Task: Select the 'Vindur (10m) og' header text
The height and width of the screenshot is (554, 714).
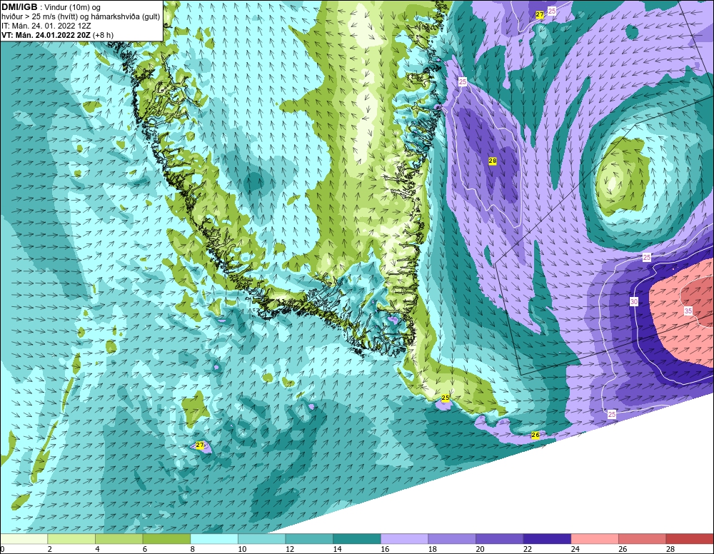Action: click(x=74, y=8)
